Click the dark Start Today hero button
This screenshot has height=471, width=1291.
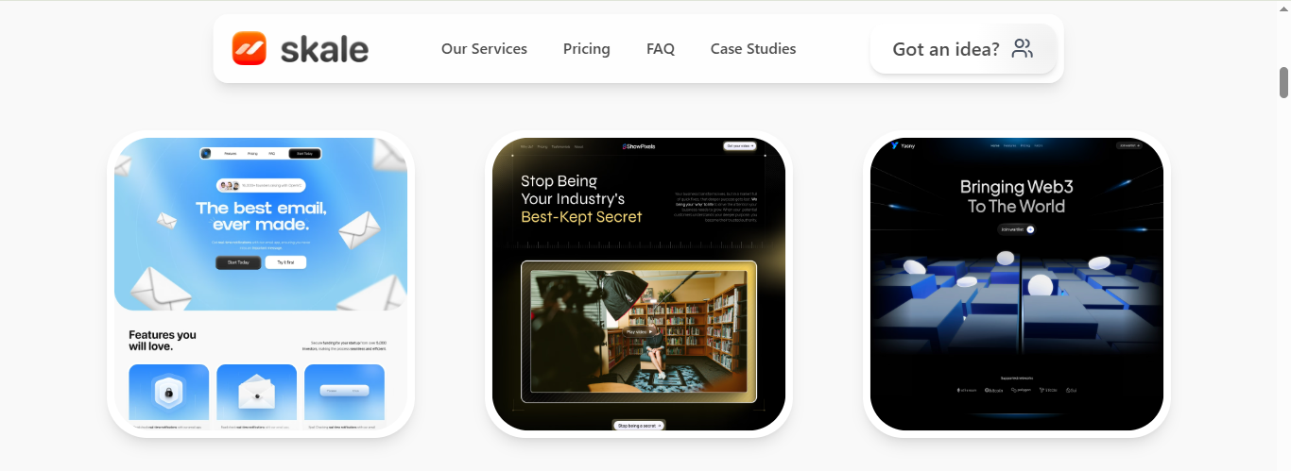click(x=238, y=262)
